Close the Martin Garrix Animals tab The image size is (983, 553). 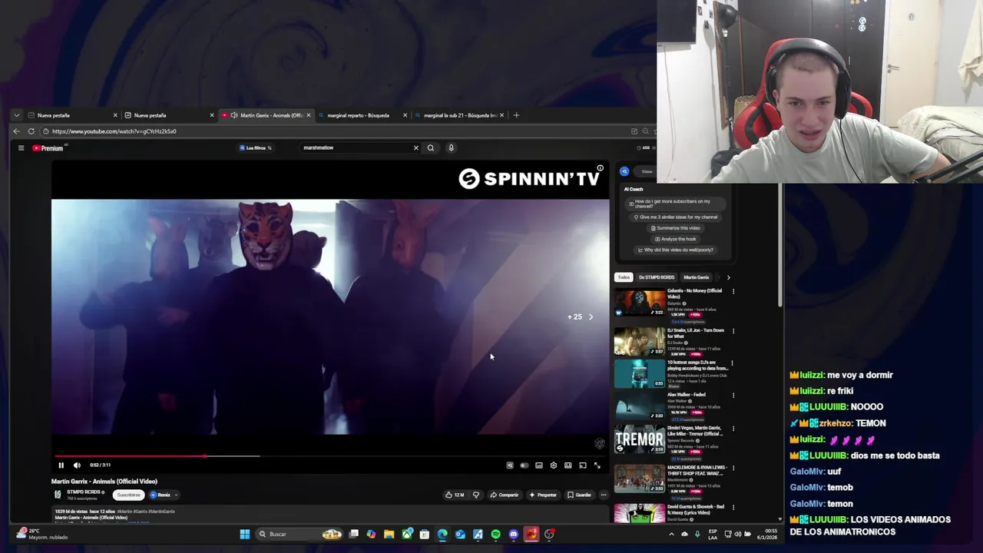(309, 115)
